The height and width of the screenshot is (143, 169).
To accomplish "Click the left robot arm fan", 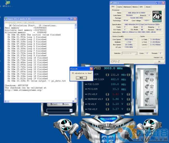I will (66, 125).
